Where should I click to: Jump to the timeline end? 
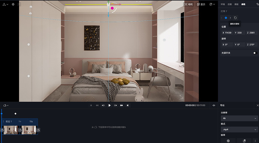[x=128, y=105]
